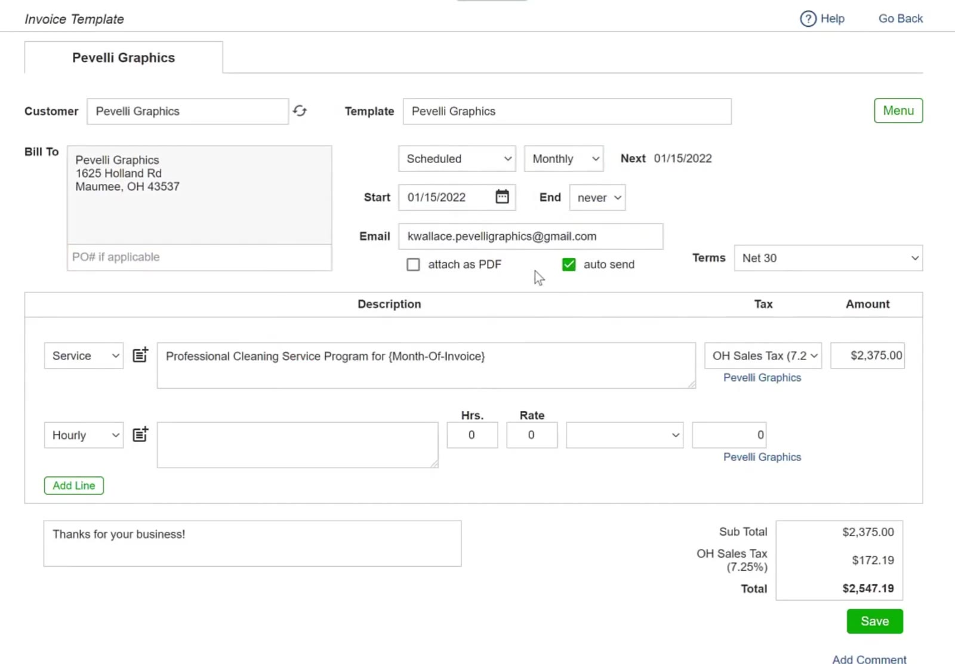Click the Hourly line amount field showing 0

point(729,435)
